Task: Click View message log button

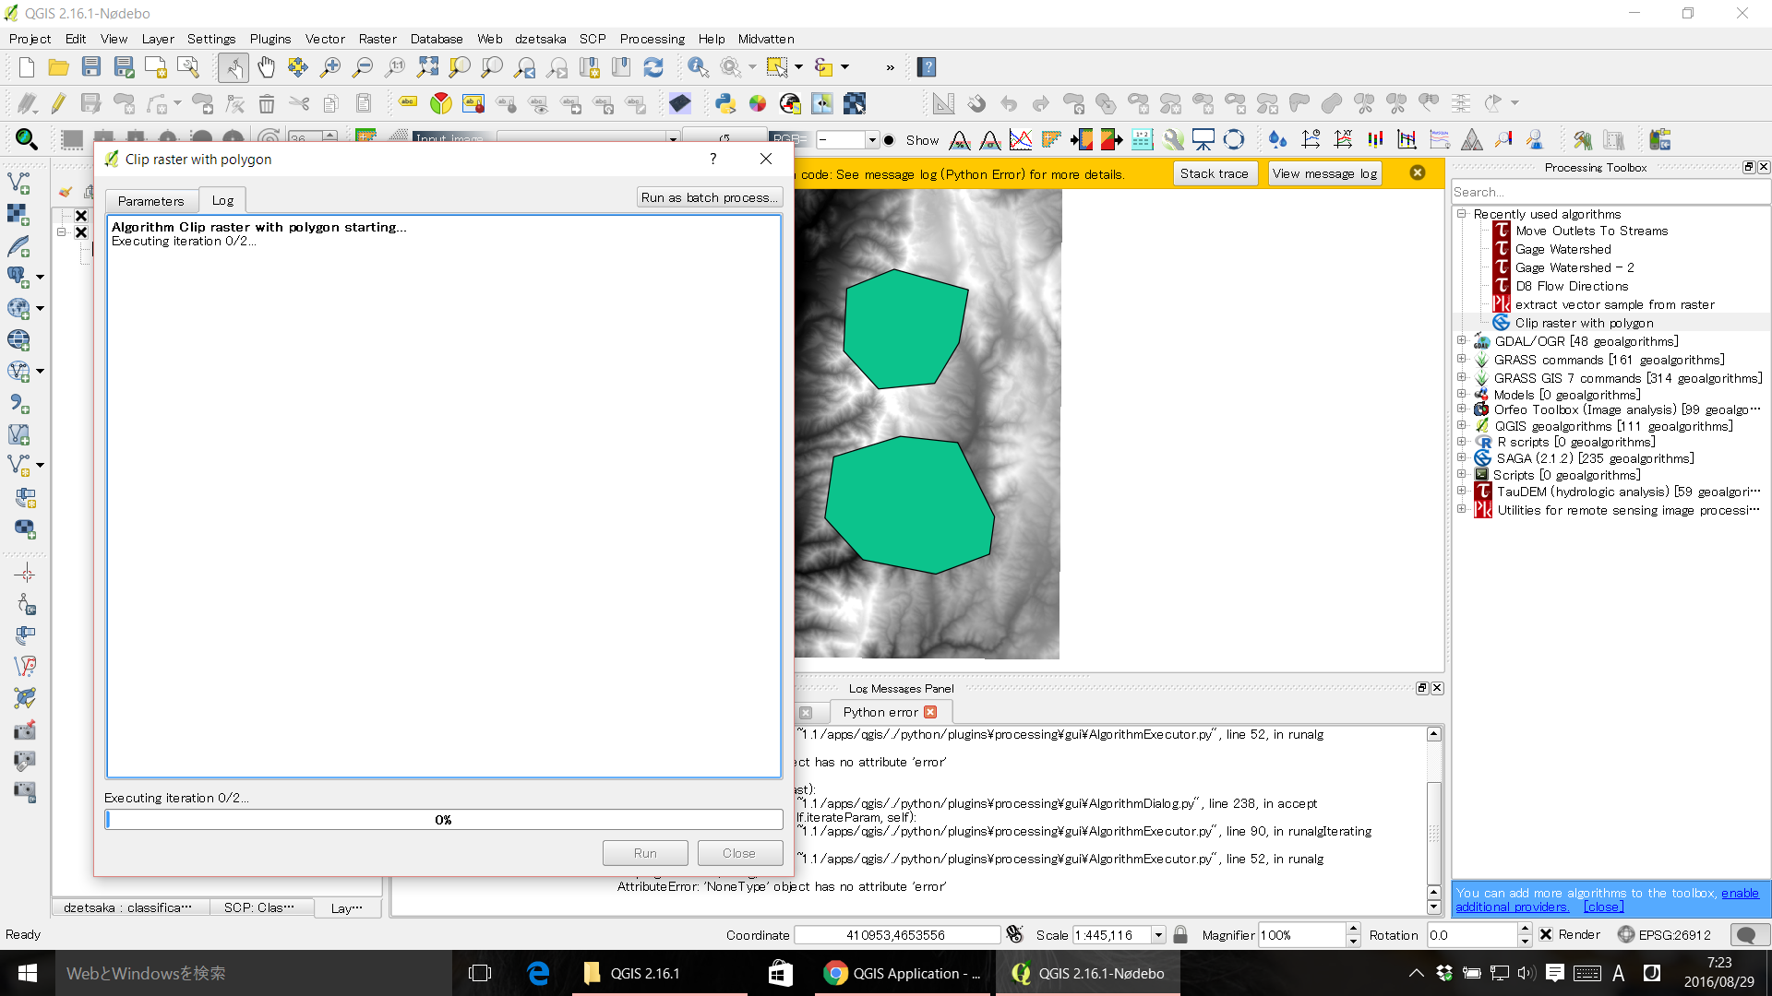Action: click(1324, 173)
